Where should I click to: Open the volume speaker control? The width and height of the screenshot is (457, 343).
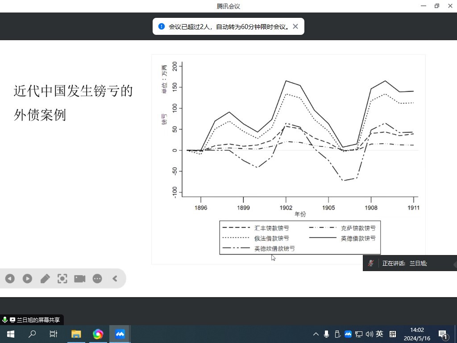point(369,334)
